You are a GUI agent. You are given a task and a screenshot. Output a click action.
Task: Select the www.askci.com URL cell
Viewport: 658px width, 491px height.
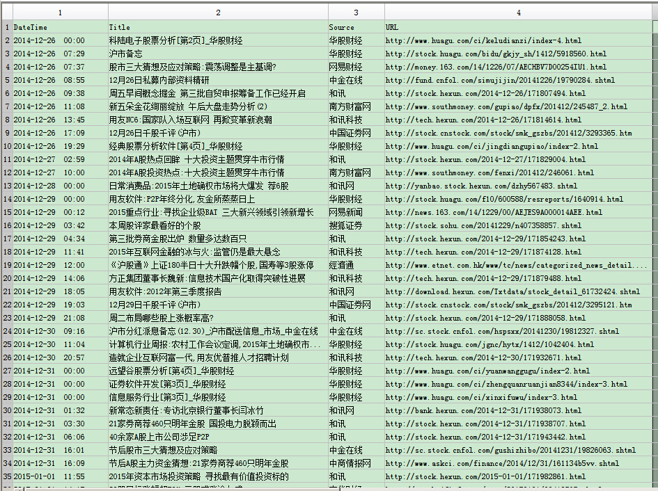(x=519, y=463)
